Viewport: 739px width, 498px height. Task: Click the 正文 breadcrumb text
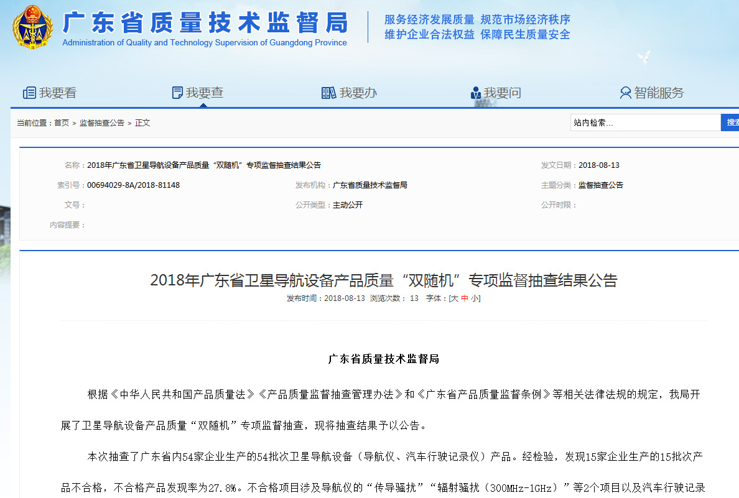(x=142, y=123)
